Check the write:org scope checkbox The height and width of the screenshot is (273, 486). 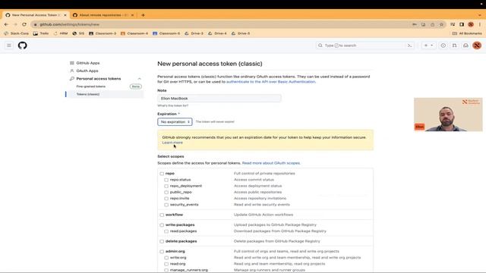point(166,258)
